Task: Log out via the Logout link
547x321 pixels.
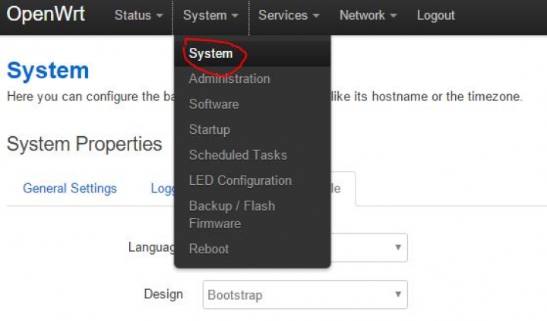Action: coord(436,15)
